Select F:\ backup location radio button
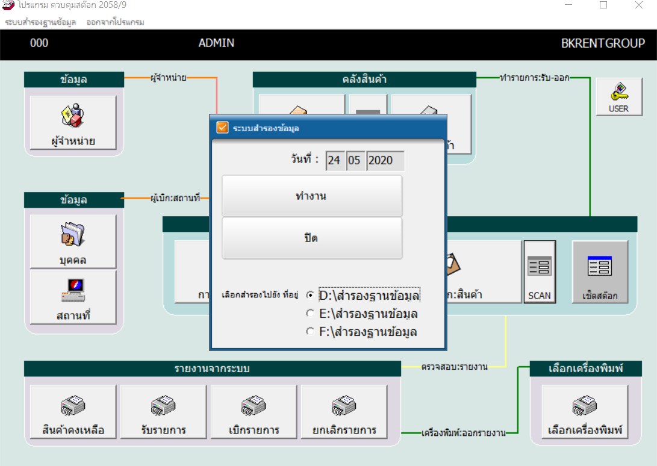 tap(310, 331)
